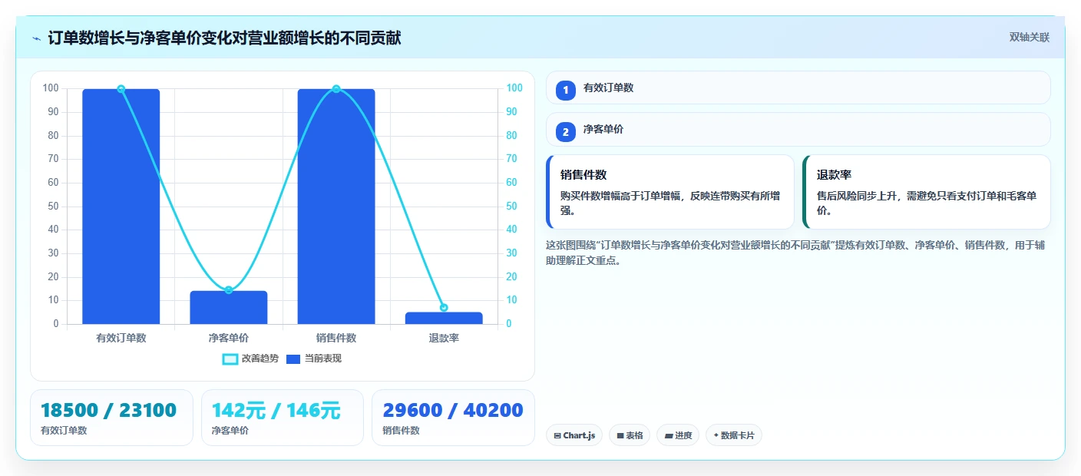1081x476 pixels.
Task: Select numbered item 1 有效订单数
Action: [798, 88]
